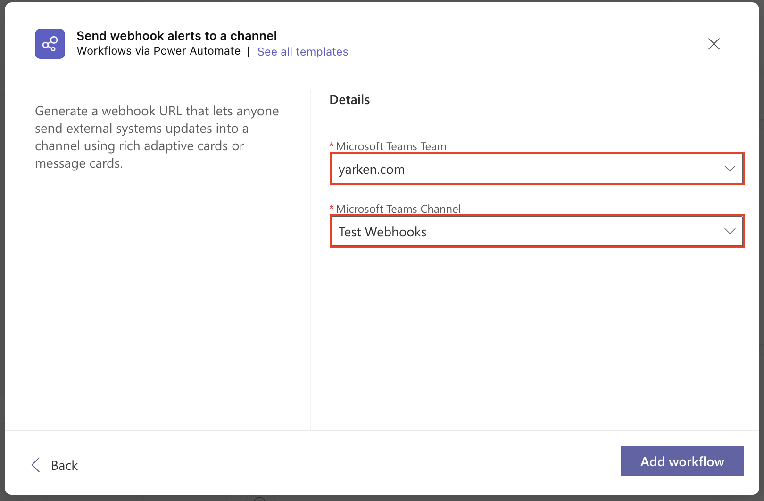
Task: Click the Microsoft Teams Team label
Action: pos(390,146)
